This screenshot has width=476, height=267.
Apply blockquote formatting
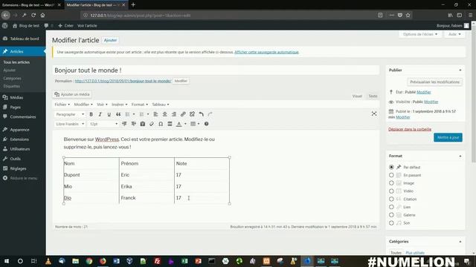118,114
